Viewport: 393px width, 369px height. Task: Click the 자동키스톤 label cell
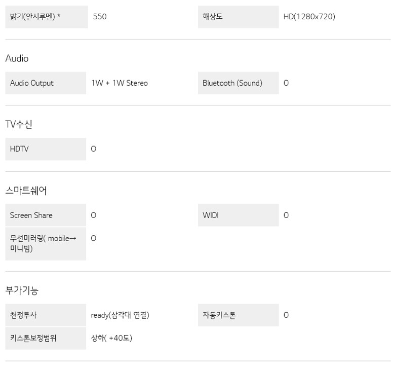coord(238,315)
